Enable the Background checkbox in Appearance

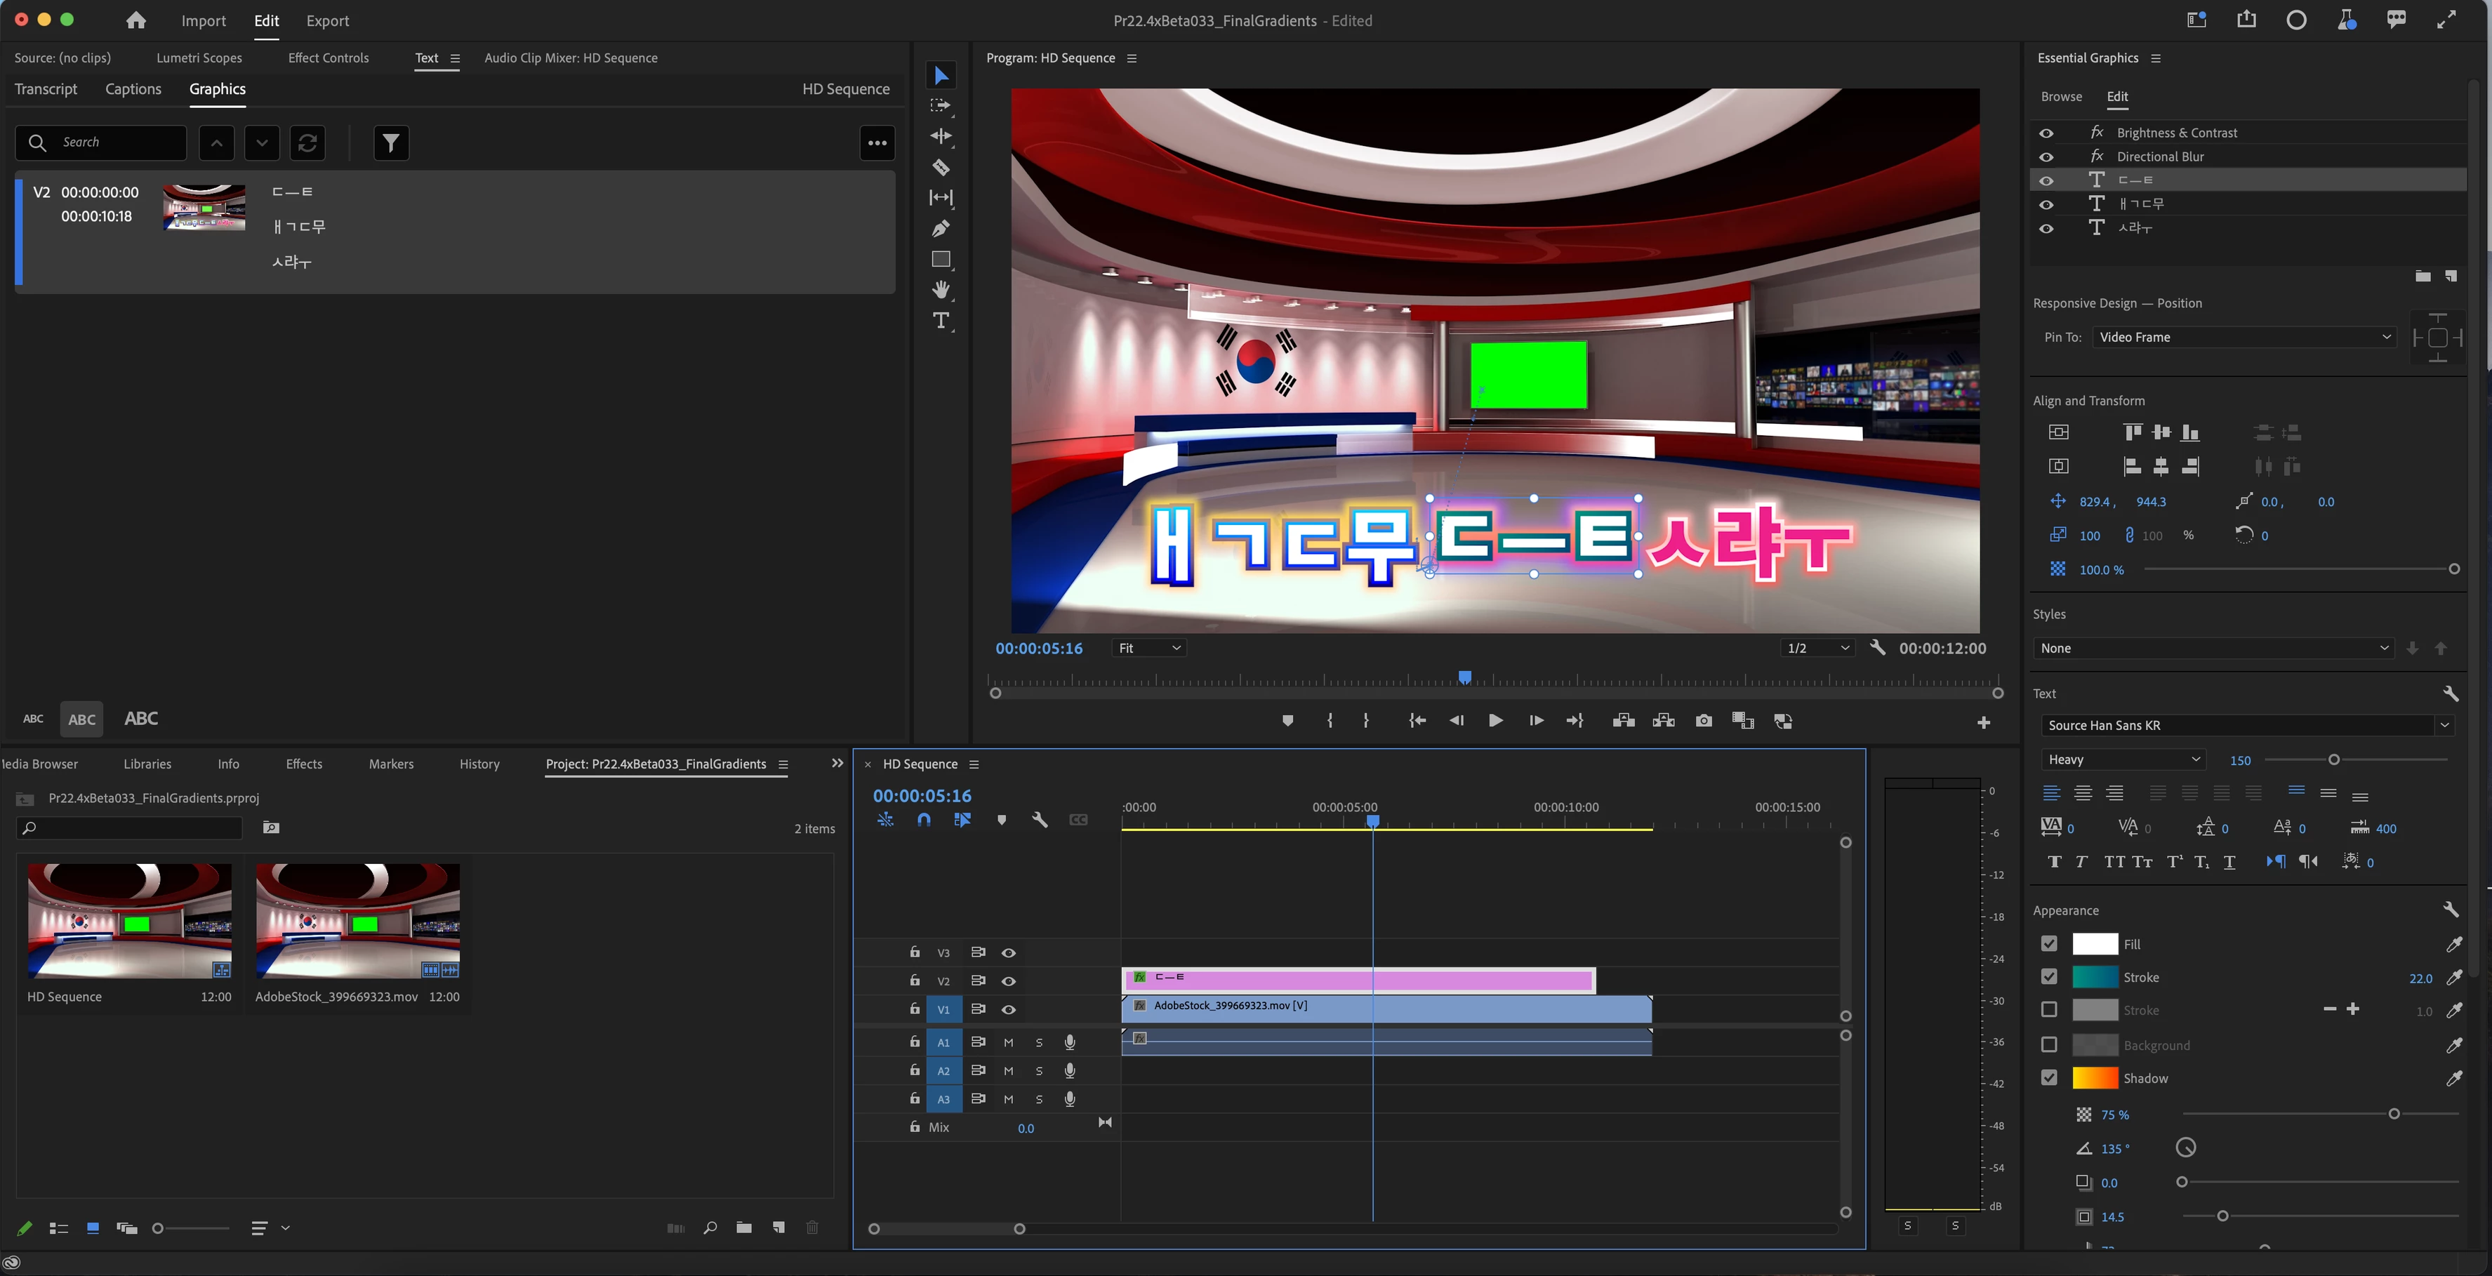point(2049,1045)
